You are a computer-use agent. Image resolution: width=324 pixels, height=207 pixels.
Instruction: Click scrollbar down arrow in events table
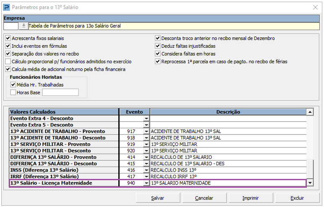click(310, 183)
